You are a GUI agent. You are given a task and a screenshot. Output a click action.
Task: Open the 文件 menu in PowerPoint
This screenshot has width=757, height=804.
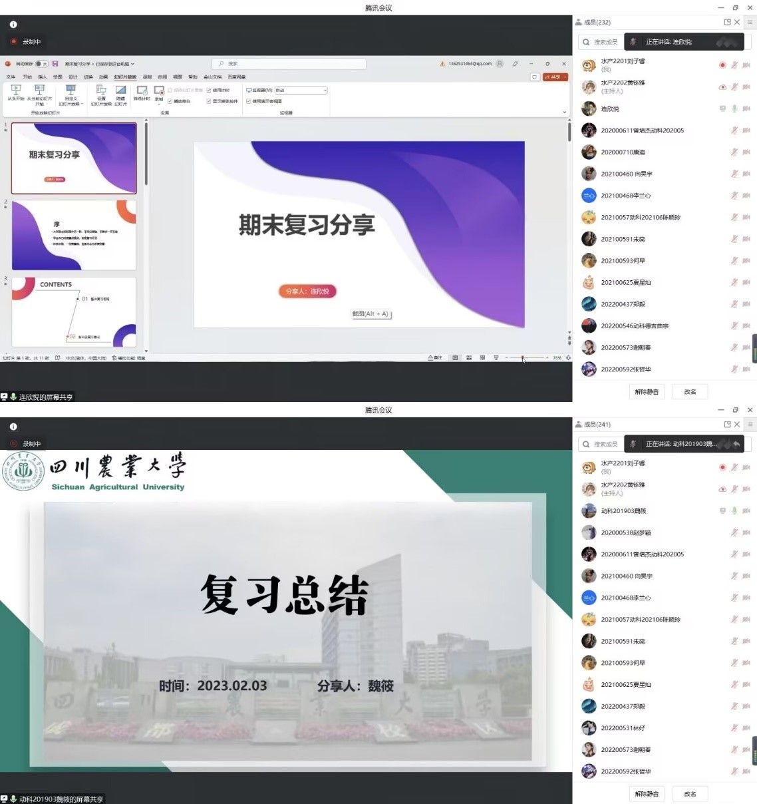(11, 77)
